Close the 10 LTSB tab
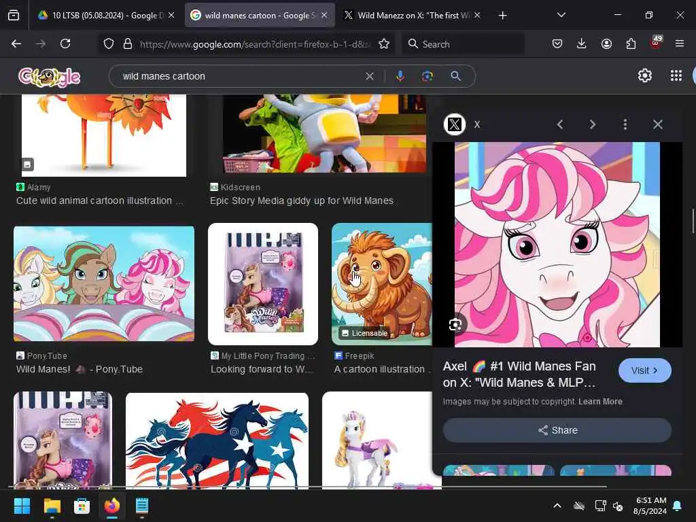Screen dimensions: 696x522 [x=171, y=15]
